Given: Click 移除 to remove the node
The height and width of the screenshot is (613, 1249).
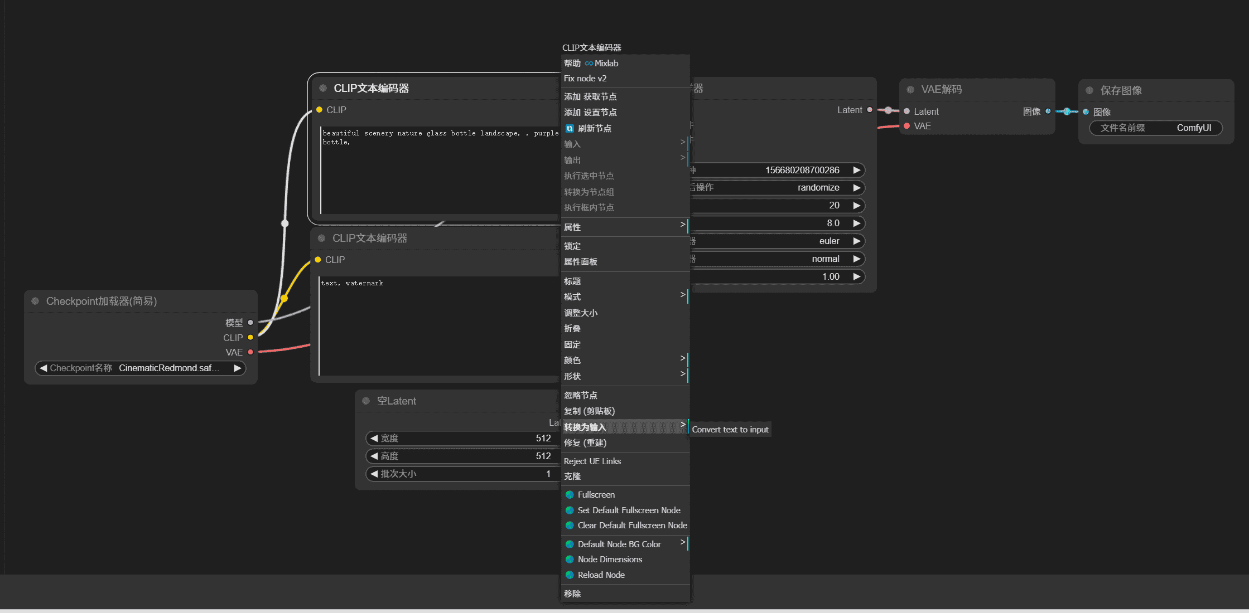Looking at the screenshot, I should [x=572, y=593].
